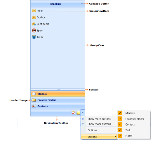Open the Contacts group tab

point(58,106)
